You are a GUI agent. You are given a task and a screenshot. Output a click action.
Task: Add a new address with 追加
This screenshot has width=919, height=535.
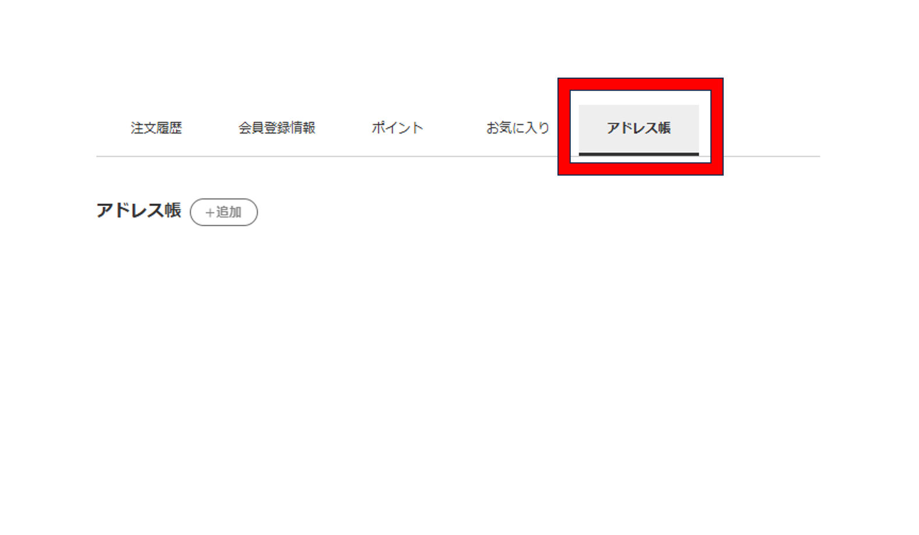point(224,212)
